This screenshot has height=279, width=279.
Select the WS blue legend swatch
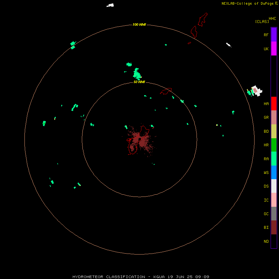(274, 172)
